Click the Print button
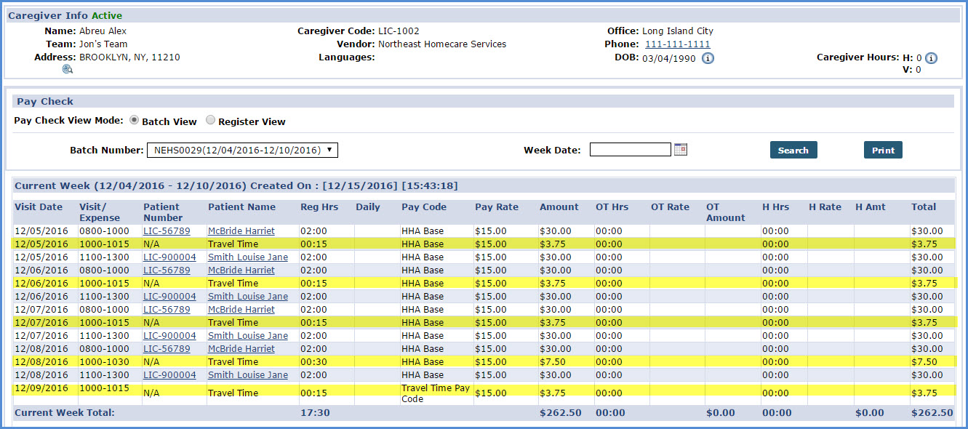 pyautogui.click(x=883, y=150)
